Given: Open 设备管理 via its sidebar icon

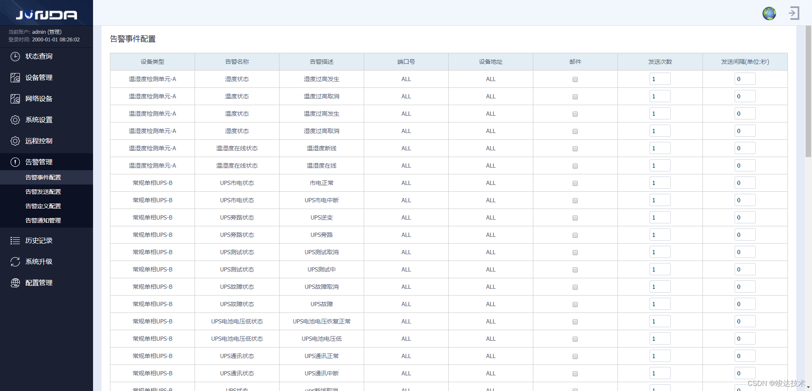Looking at the screenshot, I should point(15,78).
